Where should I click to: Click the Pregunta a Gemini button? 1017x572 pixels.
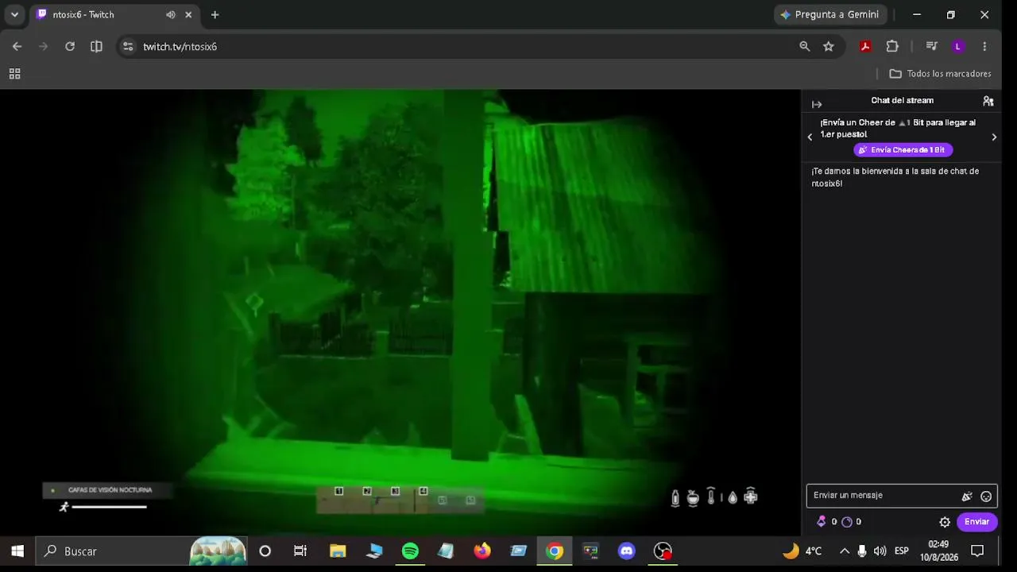(x=829, y=14)
